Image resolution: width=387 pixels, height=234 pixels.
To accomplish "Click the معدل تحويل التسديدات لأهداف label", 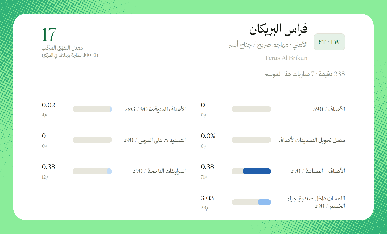I will point(312,140).
